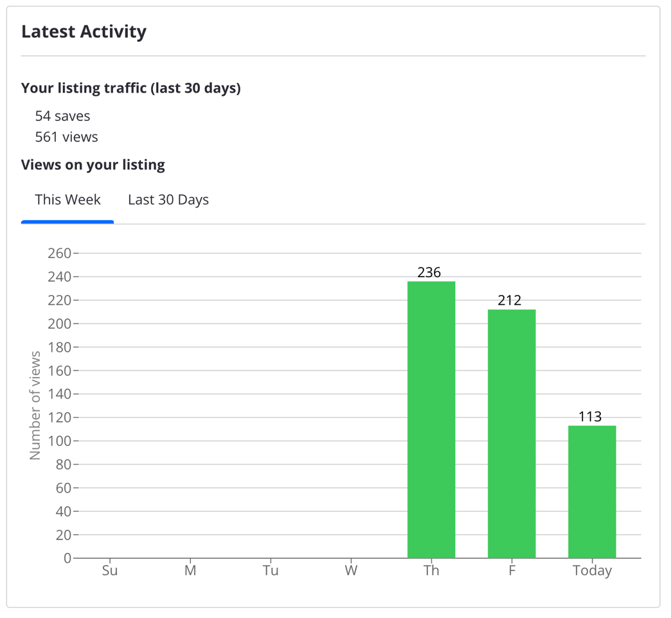Click the 'Number of views' axis title
The width and height of the screenshot is (671, 618).
[35, 406]
